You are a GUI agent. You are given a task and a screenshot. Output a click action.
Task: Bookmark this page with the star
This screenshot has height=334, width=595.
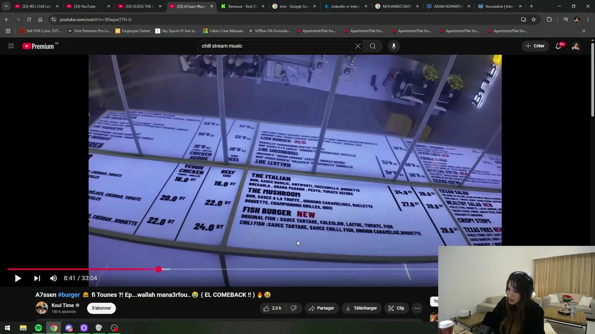click(534, 19)
